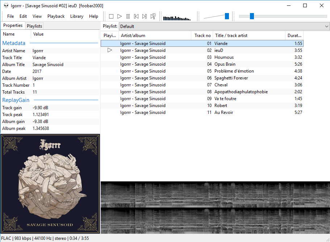Open the Edit menu
This screenshot has width=330, height=242.
[23, 16]
